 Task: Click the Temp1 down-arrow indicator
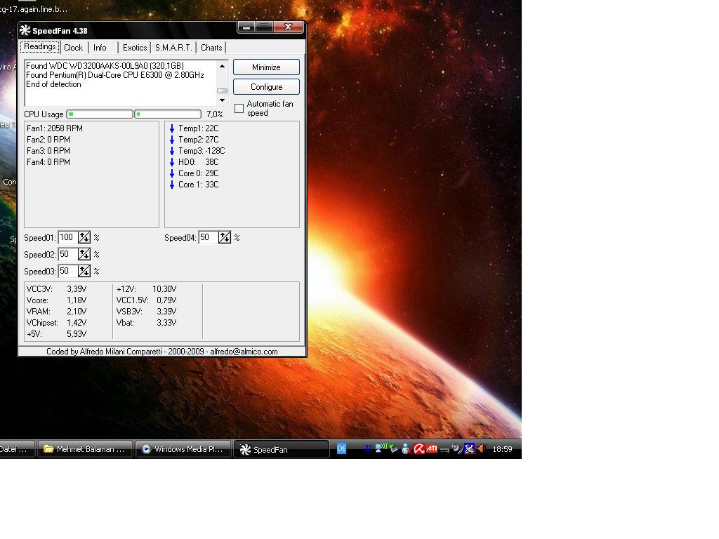point(172,128)
